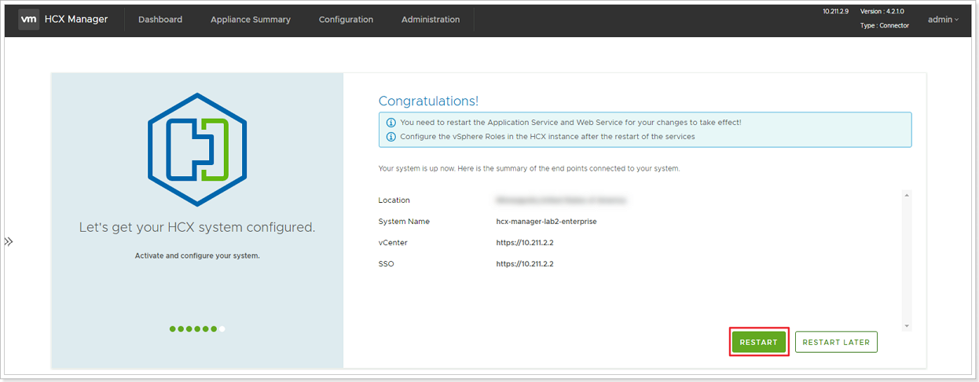Click "Activate and configure your system." text
This screenshot has height=382, width=979.
click(197, 255)
